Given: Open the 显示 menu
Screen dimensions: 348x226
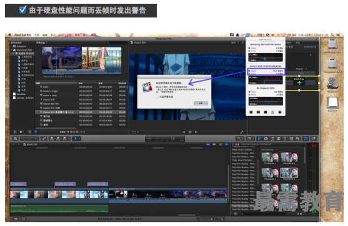Looking at the screenshot, I should 53,35.
